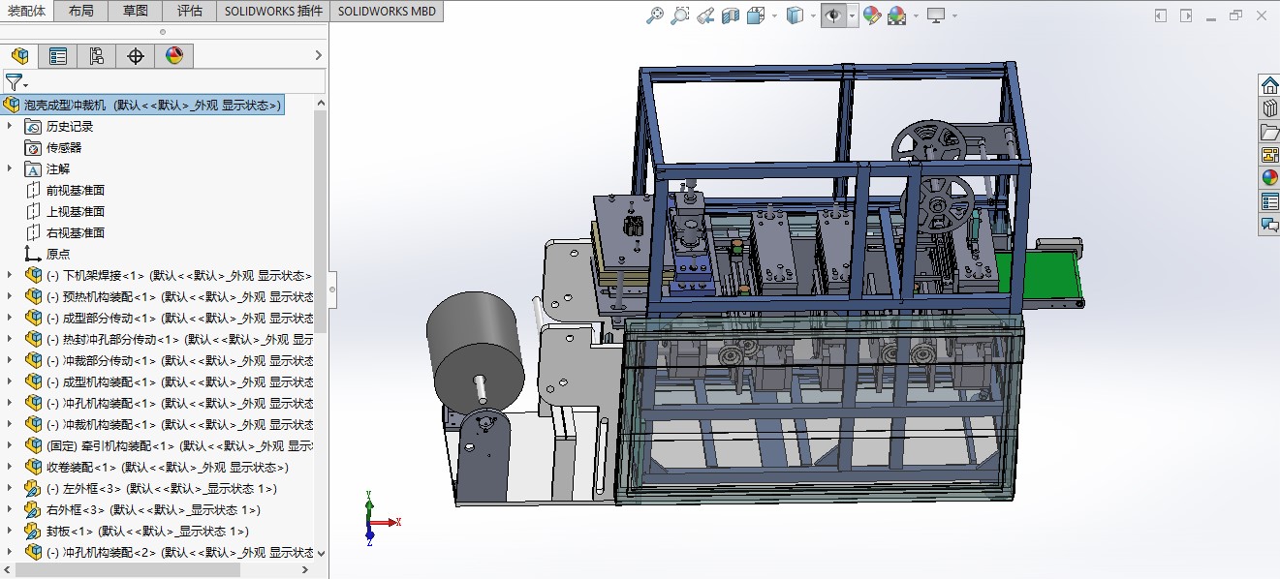Select the Zoom to Area tool
The image size is (1280, 579).
[680, 15]
